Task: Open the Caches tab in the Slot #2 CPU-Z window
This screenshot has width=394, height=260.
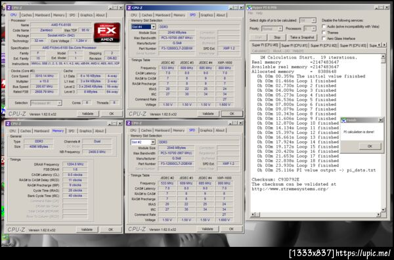Action: tap(146, 131)
